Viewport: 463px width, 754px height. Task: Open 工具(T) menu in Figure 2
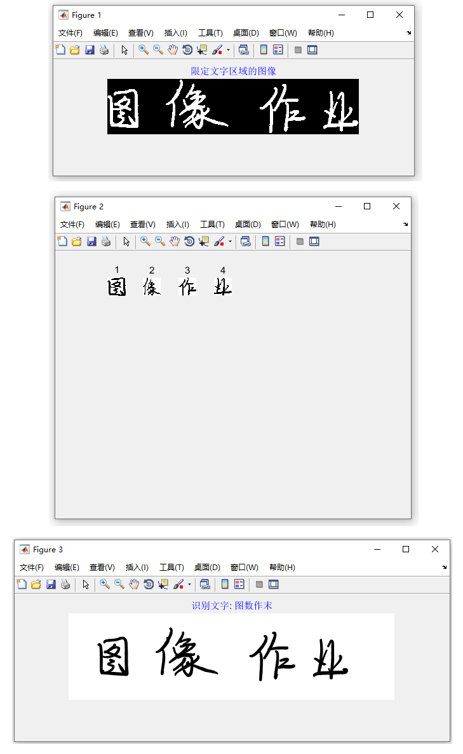coord(212,225)
